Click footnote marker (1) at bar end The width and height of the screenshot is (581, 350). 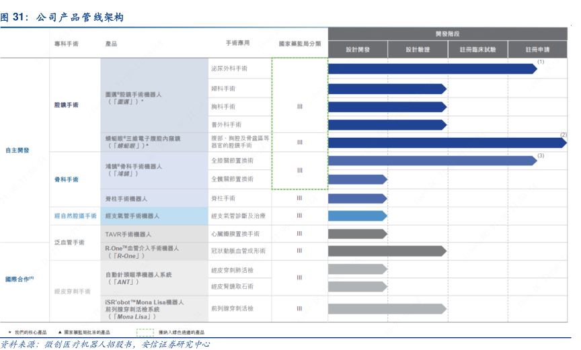coord(541,62)
